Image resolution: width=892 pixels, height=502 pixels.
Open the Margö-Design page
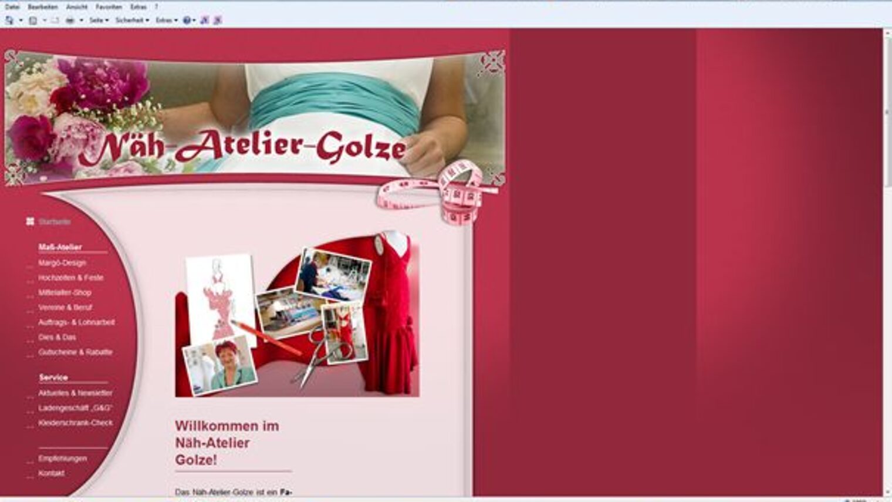62,263
